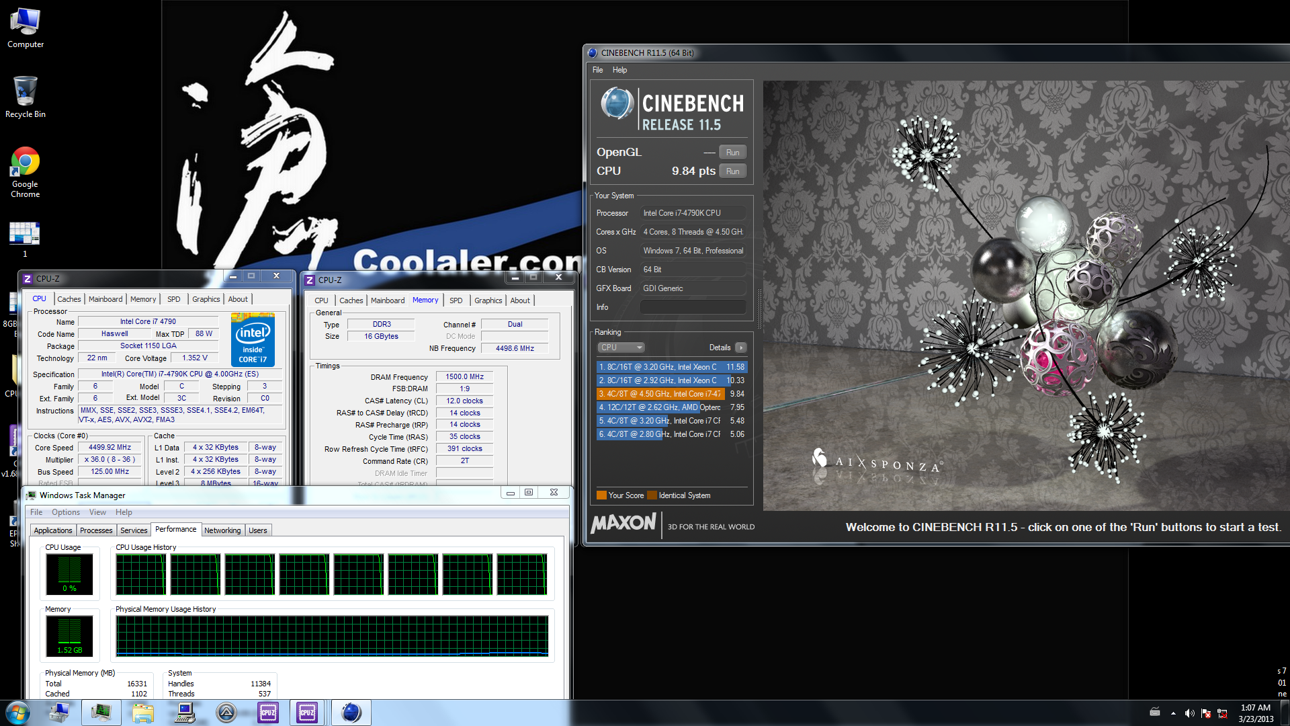Click the Cinebench title bar icon
1290x726 pixels.
[x=592, y=52]
